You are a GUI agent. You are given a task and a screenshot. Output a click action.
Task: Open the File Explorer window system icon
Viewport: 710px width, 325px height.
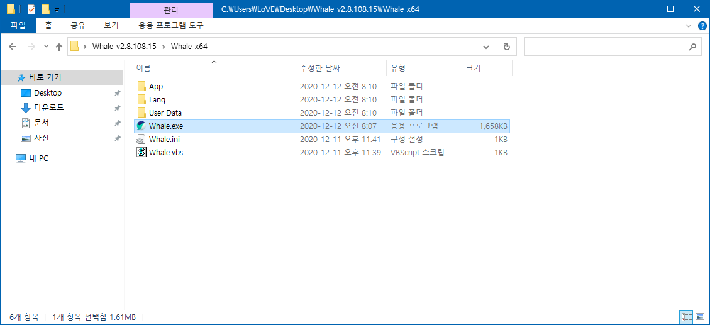pos(11,9)
